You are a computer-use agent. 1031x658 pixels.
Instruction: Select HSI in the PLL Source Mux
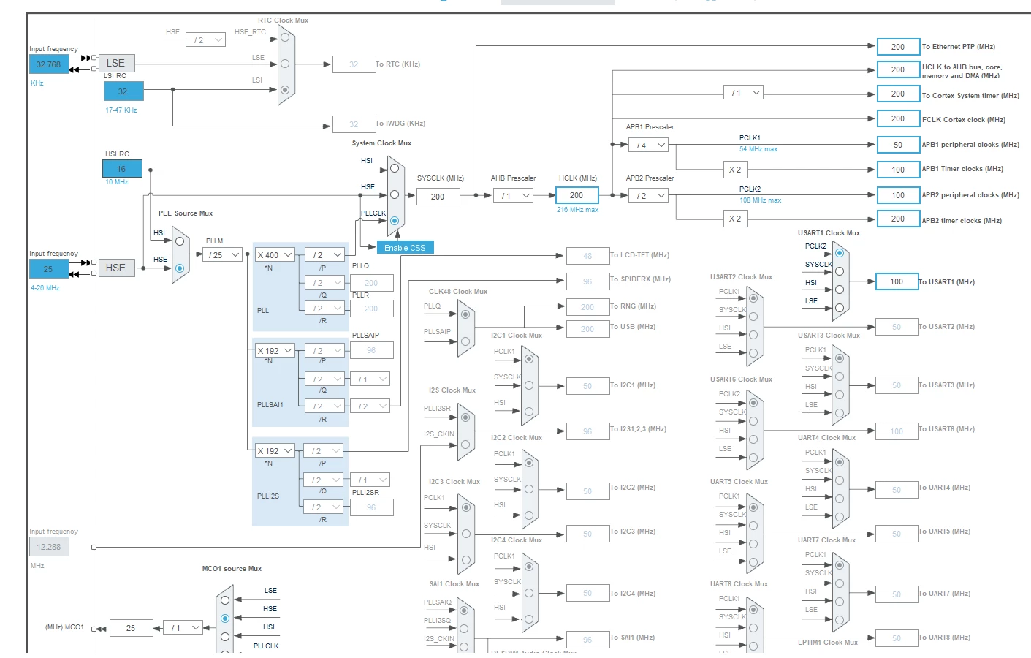pyautogui.click(x=180, y=241)
